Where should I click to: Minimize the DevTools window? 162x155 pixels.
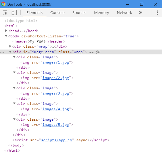pyautogui.click(x=128, y=4)
